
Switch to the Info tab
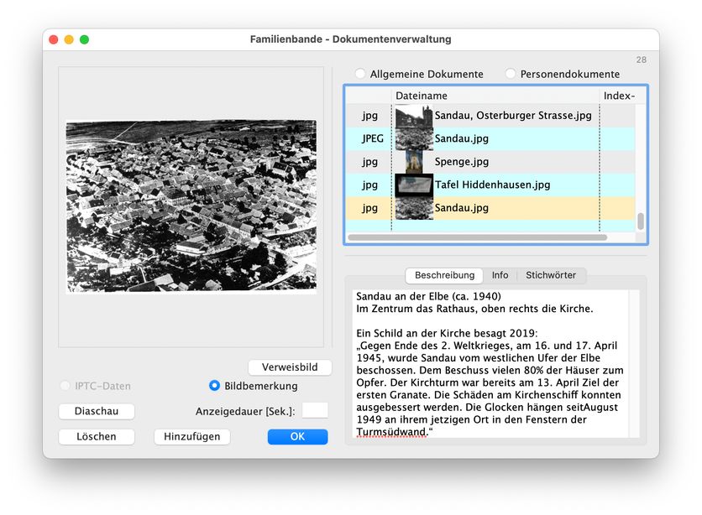[x=500, y=275]
